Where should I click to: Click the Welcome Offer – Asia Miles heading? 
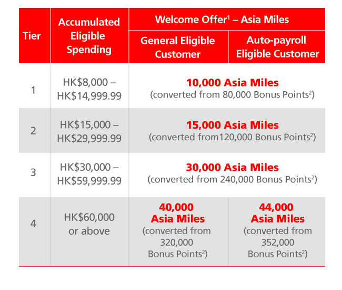[x=222, y=20]
